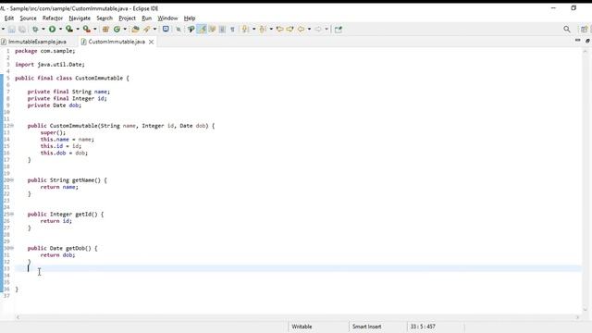Open Run configurations dropdown arrow
This screenshot has height=333, width=592.
(60, 29)
